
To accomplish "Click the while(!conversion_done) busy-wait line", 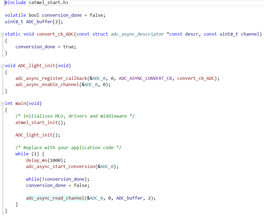I will pyautogui.click(x=57, y=179).
